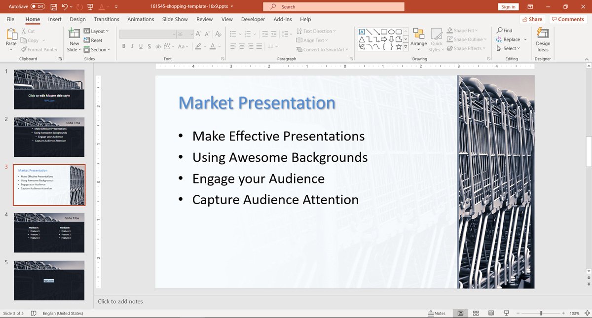Viewport: 592px width, 318px height.
Task: Click the Arrange icon in Drawing group
Action: coord(418,35)
